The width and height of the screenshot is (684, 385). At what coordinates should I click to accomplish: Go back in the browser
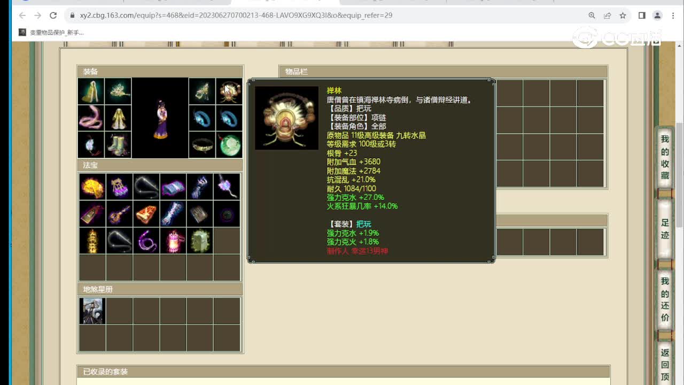(x=22, y=16)
